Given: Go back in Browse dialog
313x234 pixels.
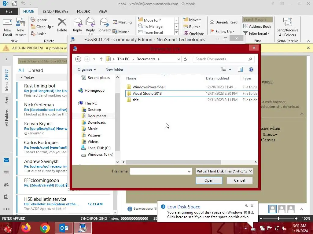Looking at the screenshot, I should (x=78, y=59).
